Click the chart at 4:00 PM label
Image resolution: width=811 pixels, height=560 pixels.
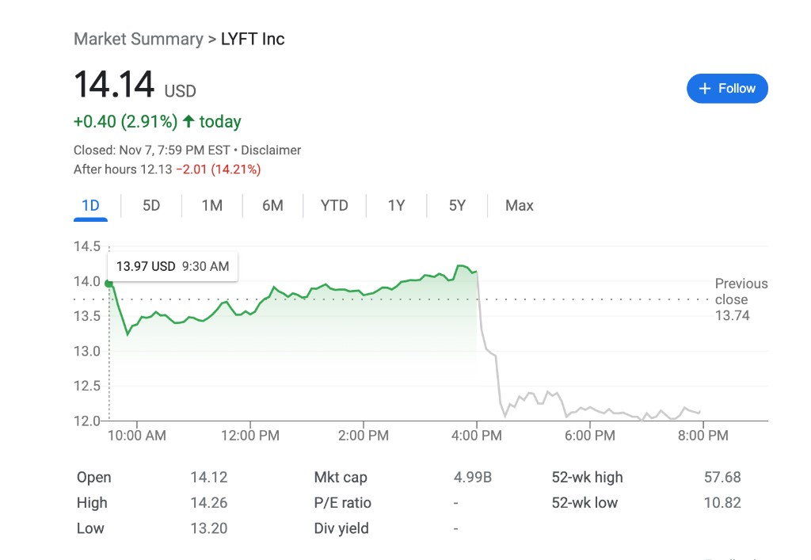click(476, 435)
